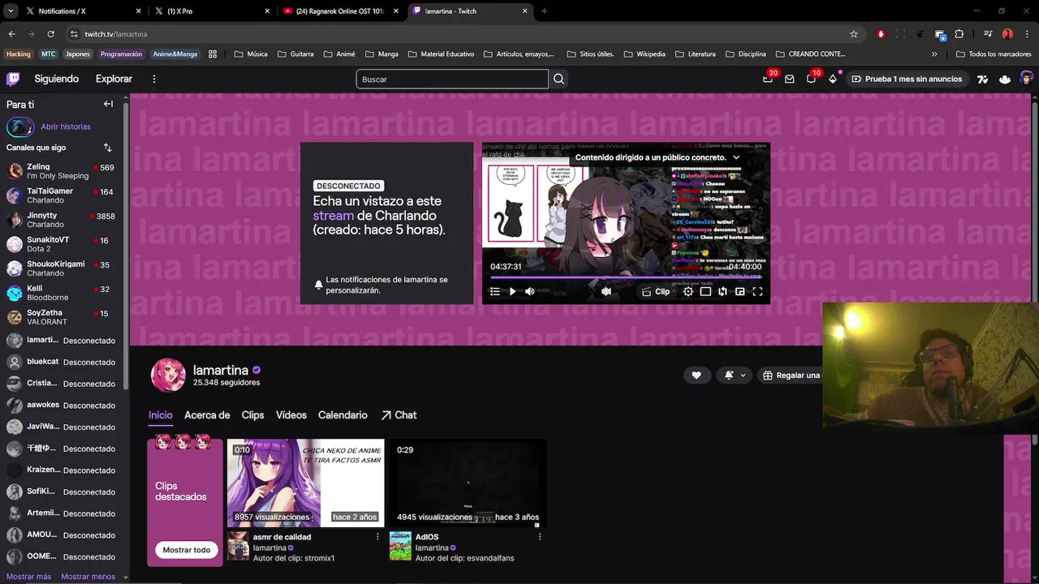1039x584 pixels.
Task: Pop out the Chat tab
Action: pos(399,414)
